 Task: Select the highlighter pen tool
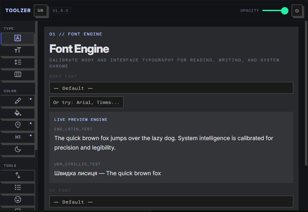(x=18, y=101)
